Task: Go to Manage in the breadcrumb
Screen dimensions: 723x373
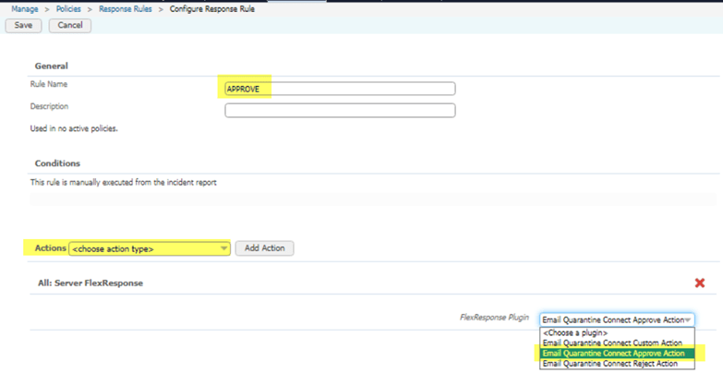Action: (x=25, y=7)
